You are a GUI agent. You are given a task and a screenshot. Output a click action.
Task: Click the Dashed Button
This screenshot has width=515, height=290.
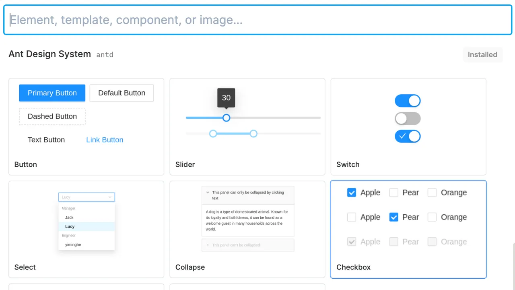[x=52, y=116]
